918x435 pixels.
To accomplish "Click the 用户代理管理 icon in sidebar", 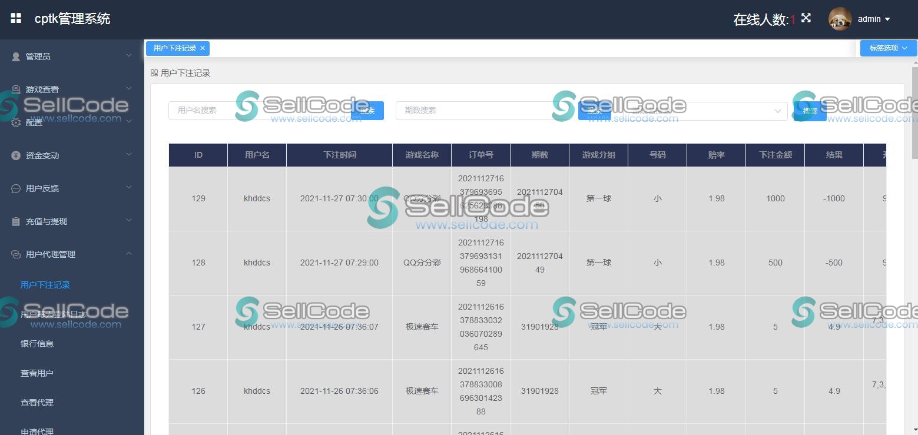I will coord(16,254).
